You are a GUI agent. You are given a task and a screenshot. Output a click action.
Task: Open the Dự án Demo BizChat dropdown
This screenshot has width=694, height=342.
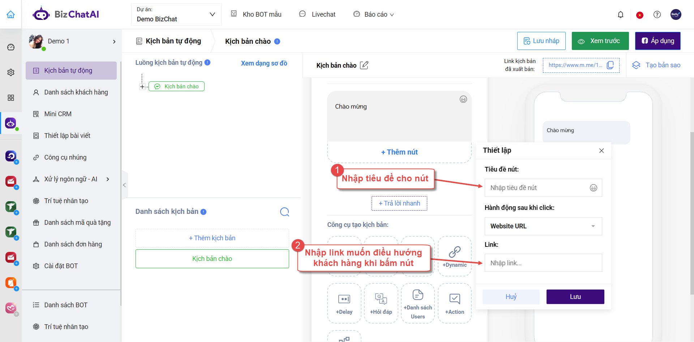click(176, 14)
